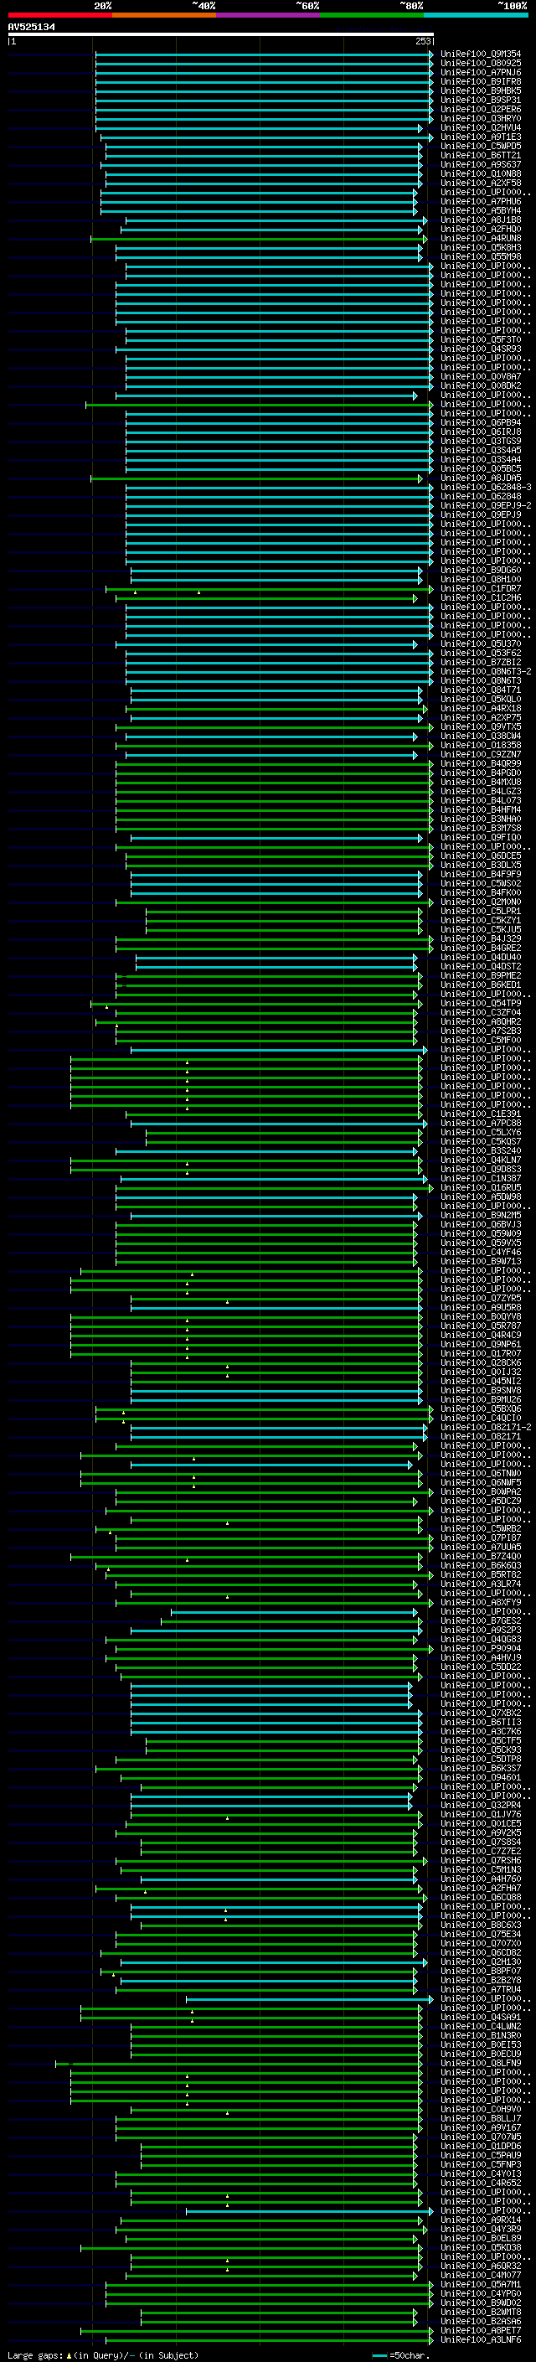The height and width of the screenshot is (2362, 536).
Task: Select the query name AV525134
Action: [31, 28]
